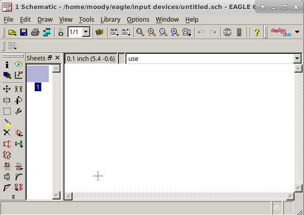Select the Change wrench tool

click(19, 111)
